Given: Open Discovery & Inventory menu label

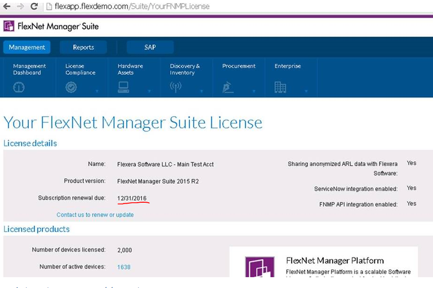Looking at the screenshot, I should [x=185, y=69].
